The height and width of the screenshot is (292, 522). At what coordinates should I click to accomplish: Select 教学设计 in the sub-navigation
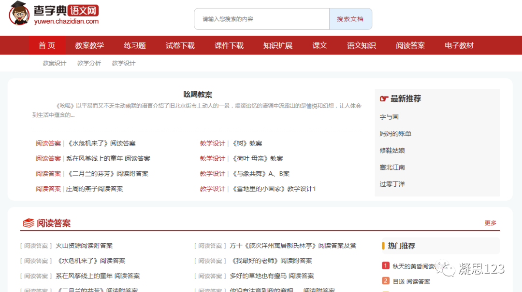pyautogui.click(x=124, y=63)
